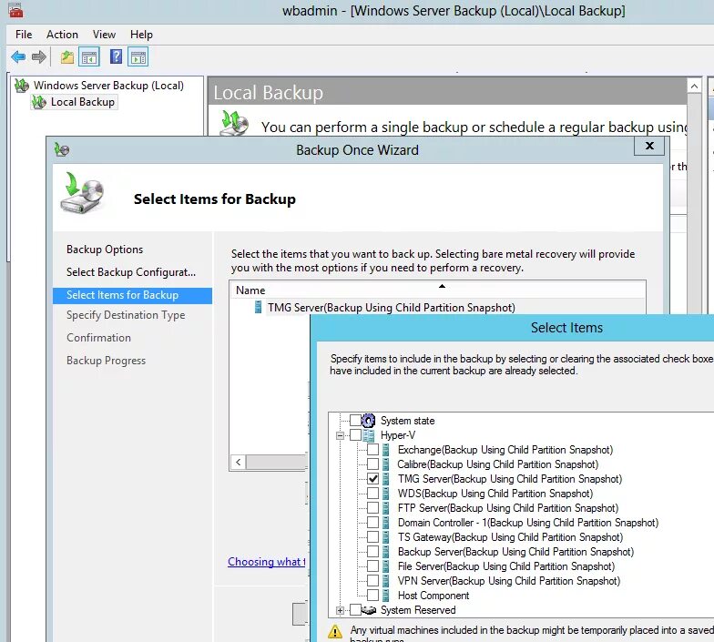This screenshot has height=642, width=714.
Task: Uncheck the TMG Server snapshot checkbox
Action: [x=373, y=479]
